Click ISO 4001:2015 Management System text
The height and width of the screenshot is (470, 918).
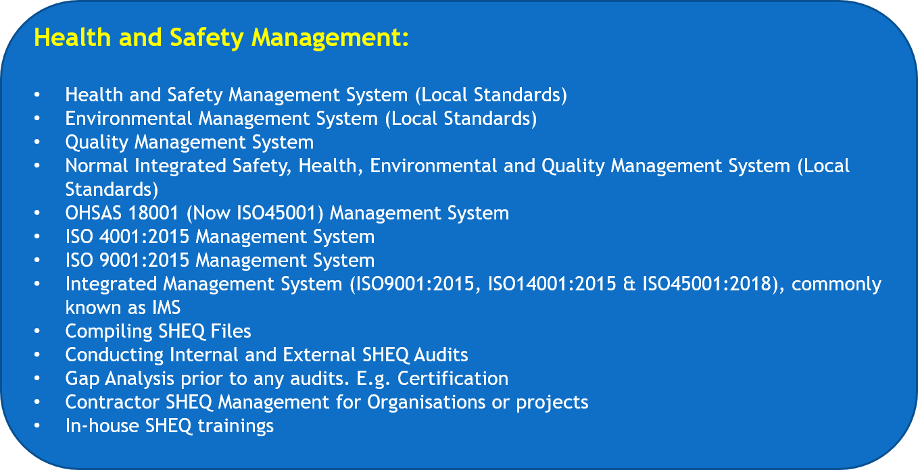(x=220, y=237)
